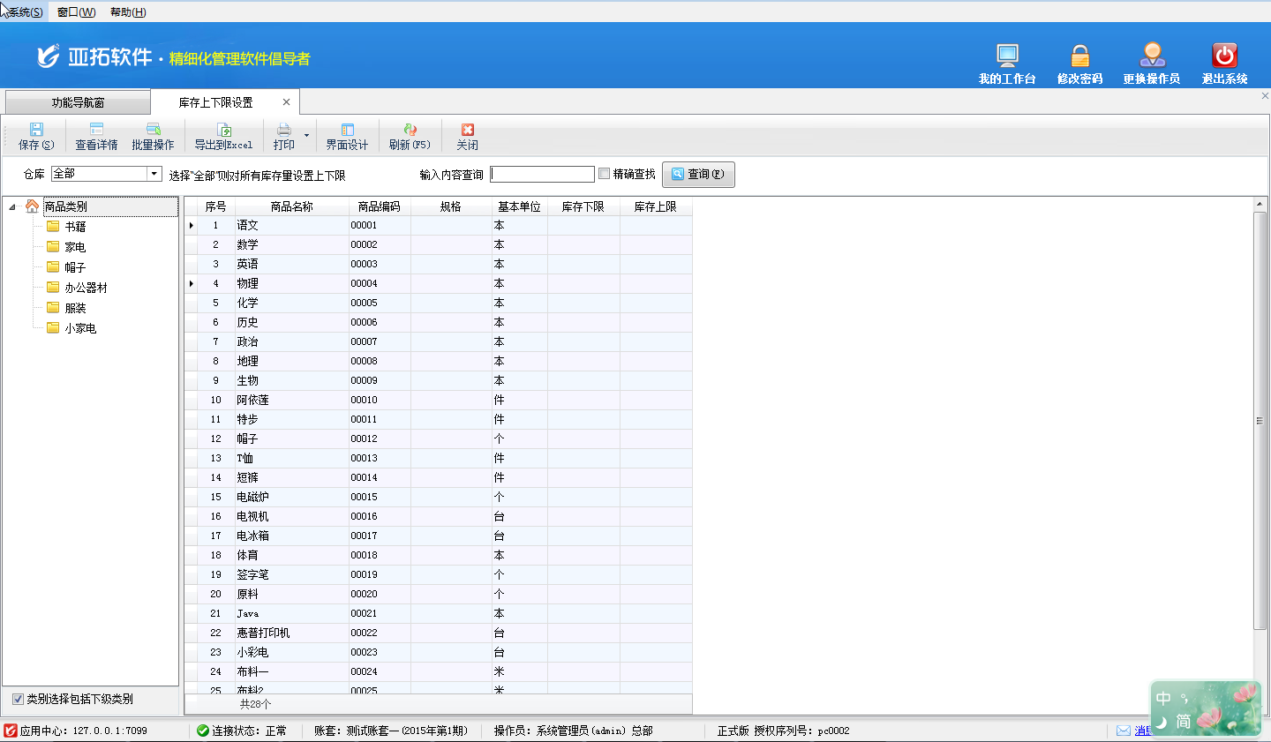This screenshot has height=742, width=1271.
Task: Open the warehouse (仓库) dropdown
Action: tap(154, 174)
